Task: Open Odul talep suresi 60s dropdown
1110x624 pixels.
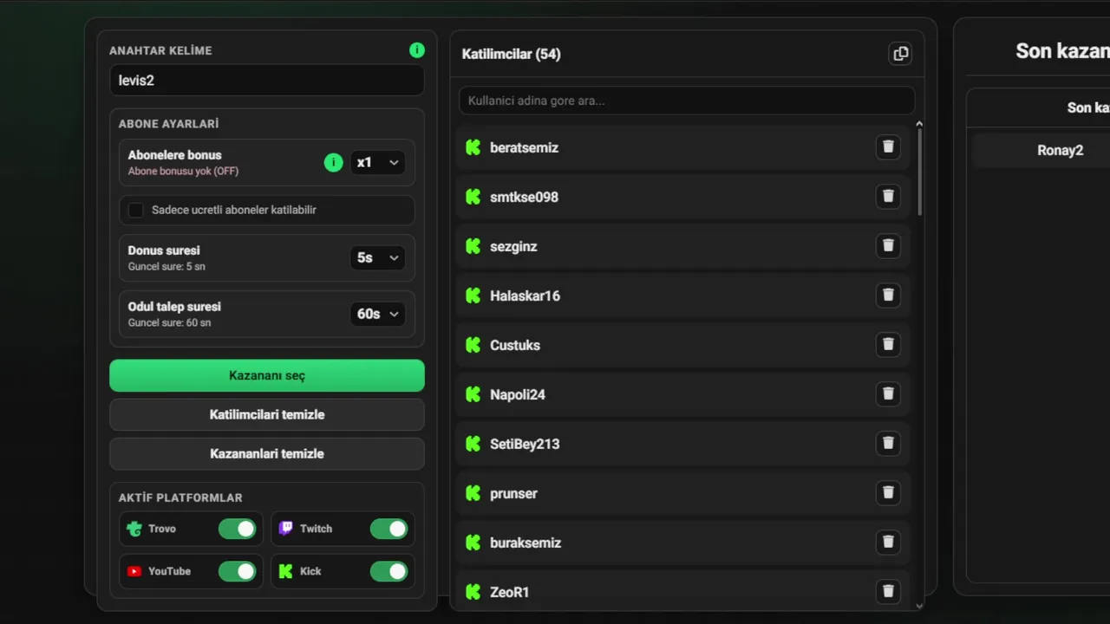Action: click(x=377, y=314)
